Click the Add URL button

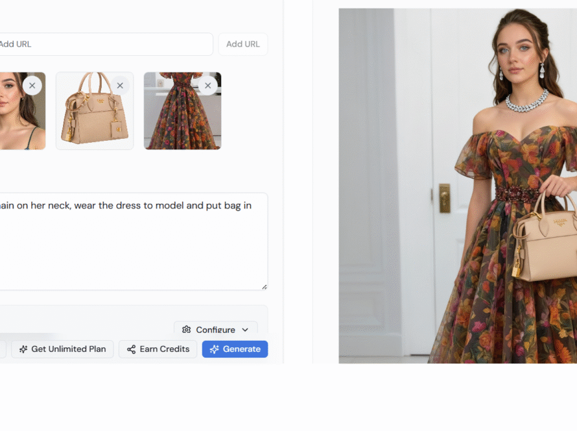coord(243,44)
